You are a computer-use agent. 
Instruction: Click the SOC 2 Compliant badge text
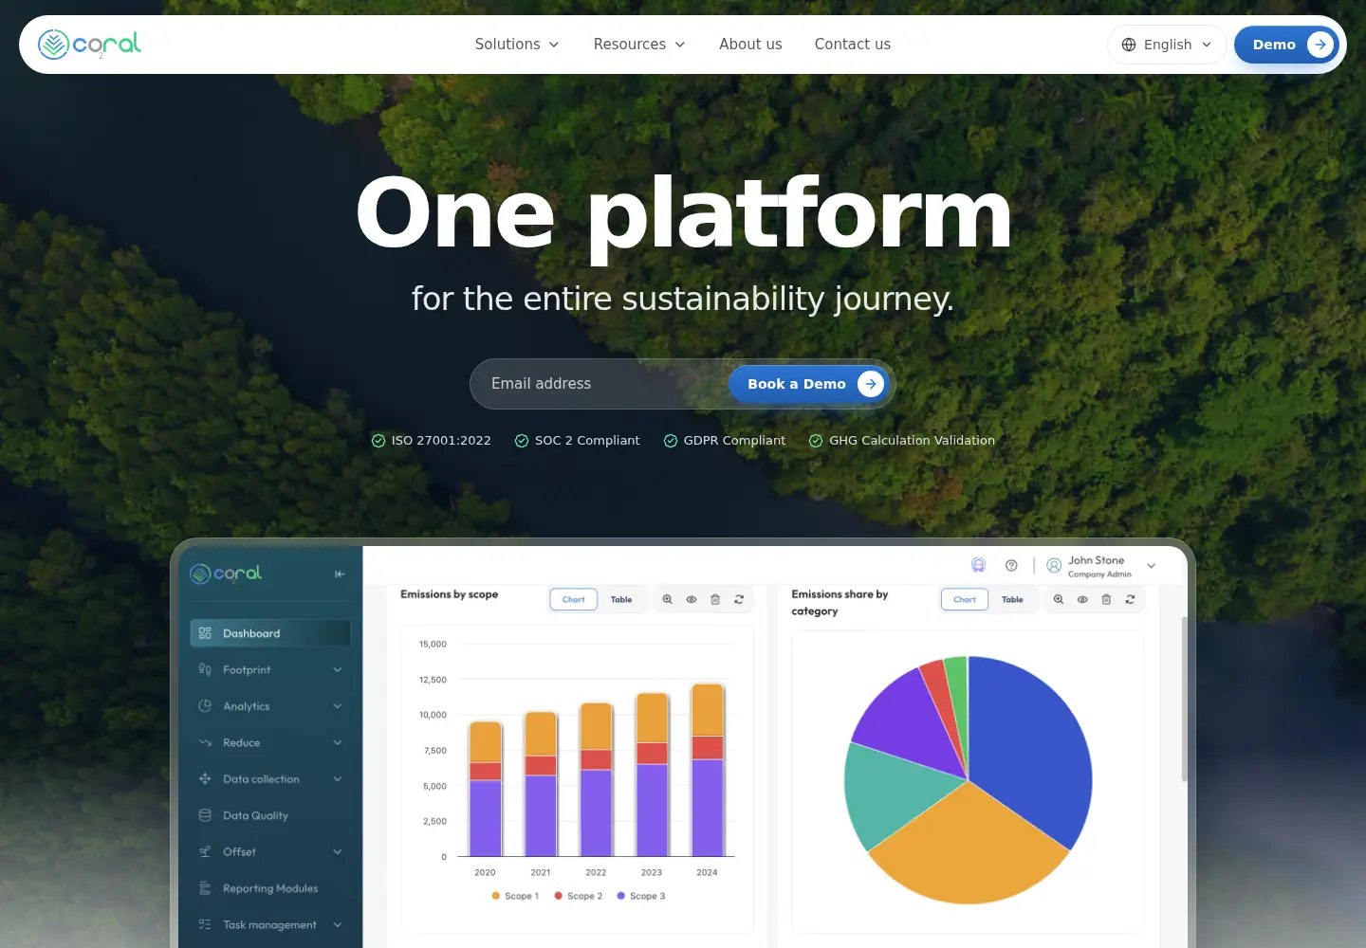tap(587, 441)
